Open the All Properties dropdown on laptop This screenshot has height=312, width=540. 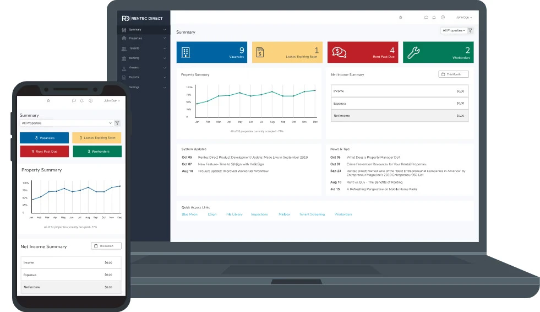point(454,31)
